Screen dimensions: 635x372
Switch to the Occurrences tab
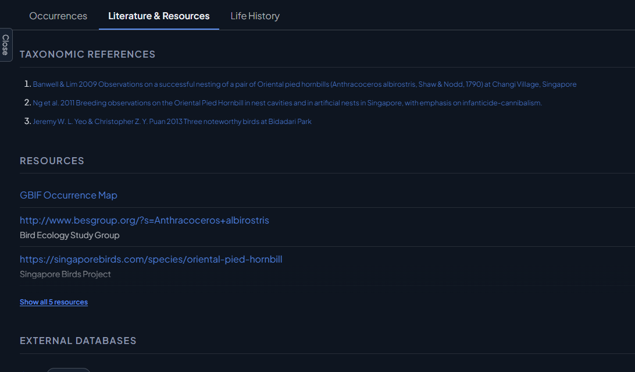(x=58, y=16)
